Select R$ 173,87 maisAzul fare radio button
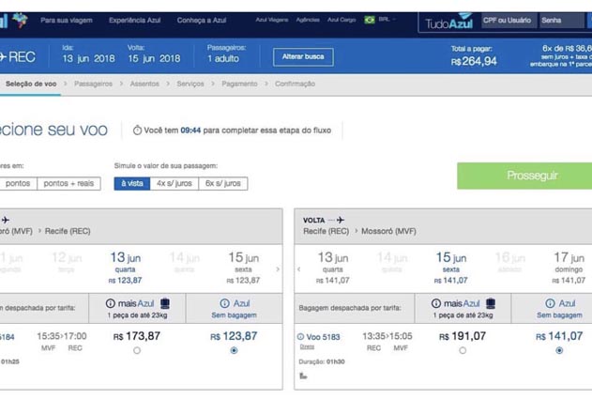The width and height of the screenshot is (592, 399). tap(137, 350)
